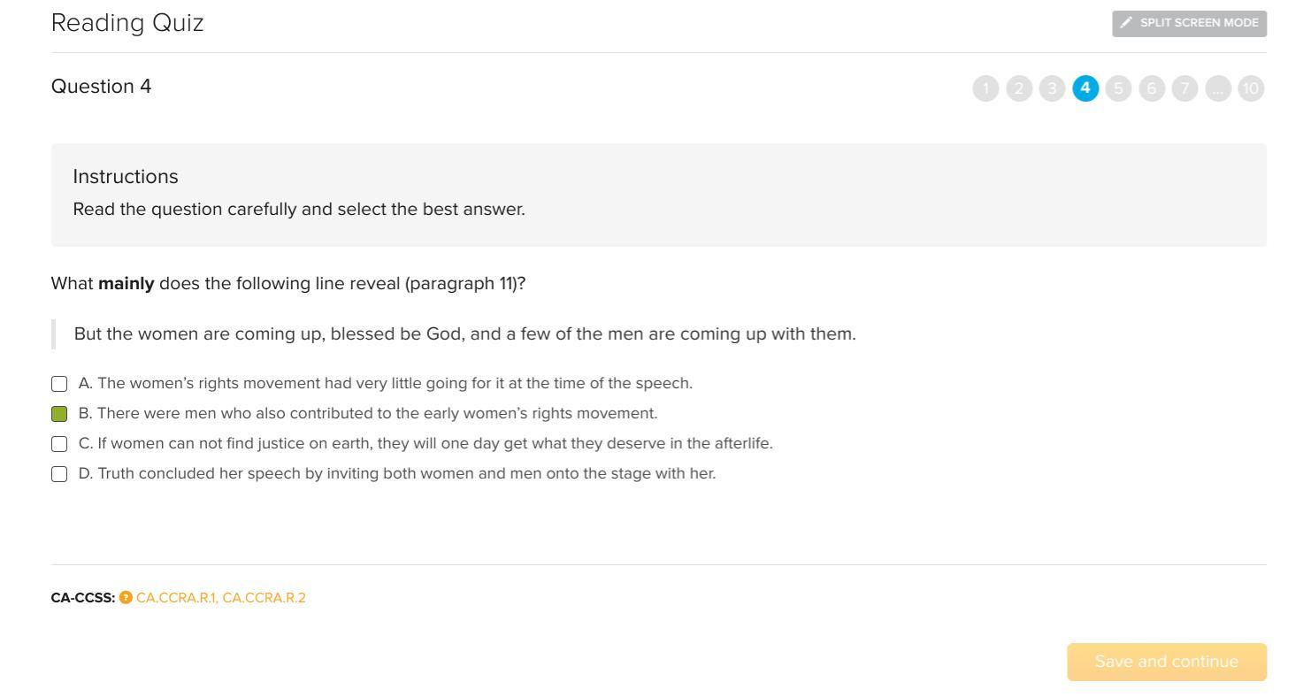This screenshot has width=1311, height=697.
Task: Uncheck the selected answer B checkbox
Action: [x=59, y=414]
